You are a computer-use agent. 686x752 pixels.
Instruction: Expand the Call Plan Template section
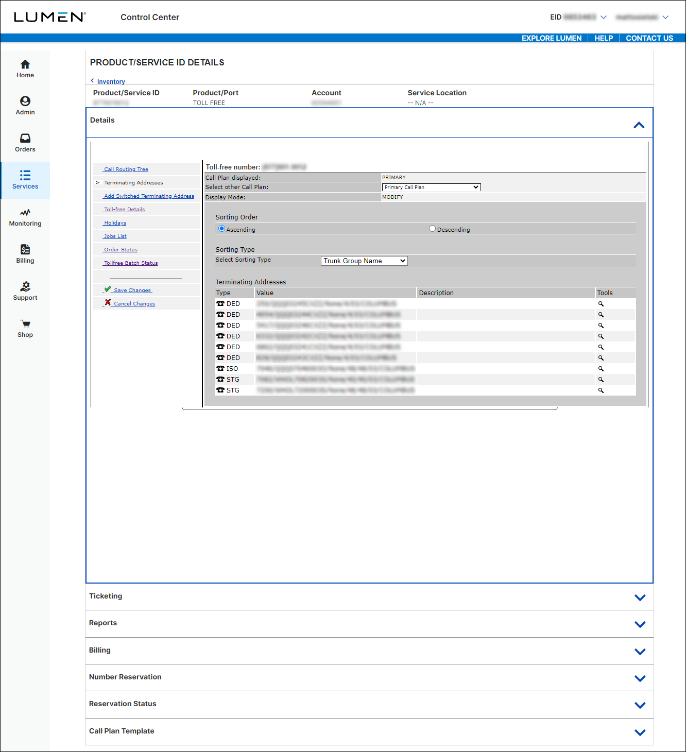pyautogui.click(x=640, y=732)
